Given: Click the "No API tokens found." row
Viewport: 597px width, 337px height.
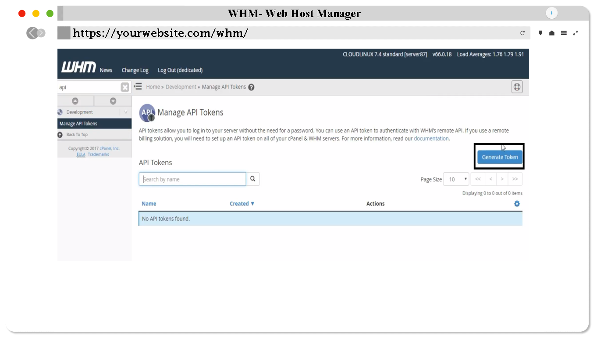Looking at the screenshot, I should [x=330, y=219].
